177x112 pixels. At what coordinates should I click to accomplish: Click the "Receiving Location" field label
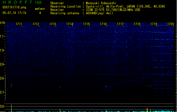(66, 6)
